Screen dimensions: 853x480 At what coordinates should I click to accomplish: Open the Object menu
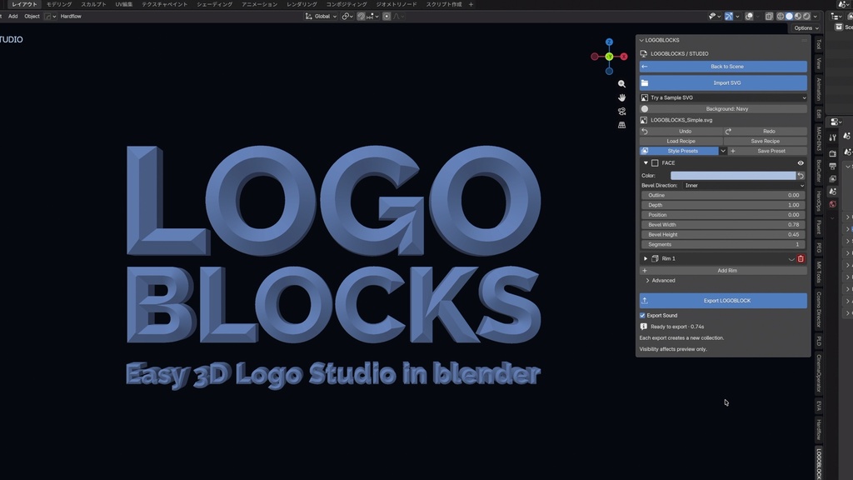click(32, 17)
